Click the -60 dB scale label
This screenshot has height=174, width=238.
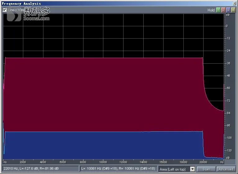point(228,88)
